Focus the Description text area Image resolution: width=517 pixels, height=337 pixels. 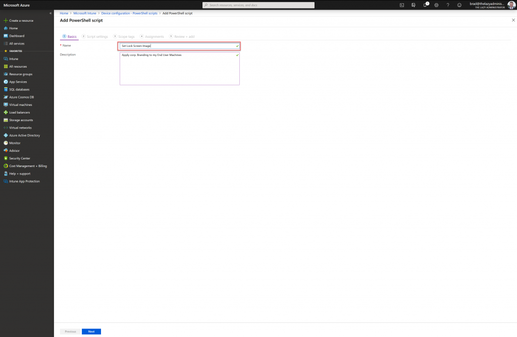point(179,69)
